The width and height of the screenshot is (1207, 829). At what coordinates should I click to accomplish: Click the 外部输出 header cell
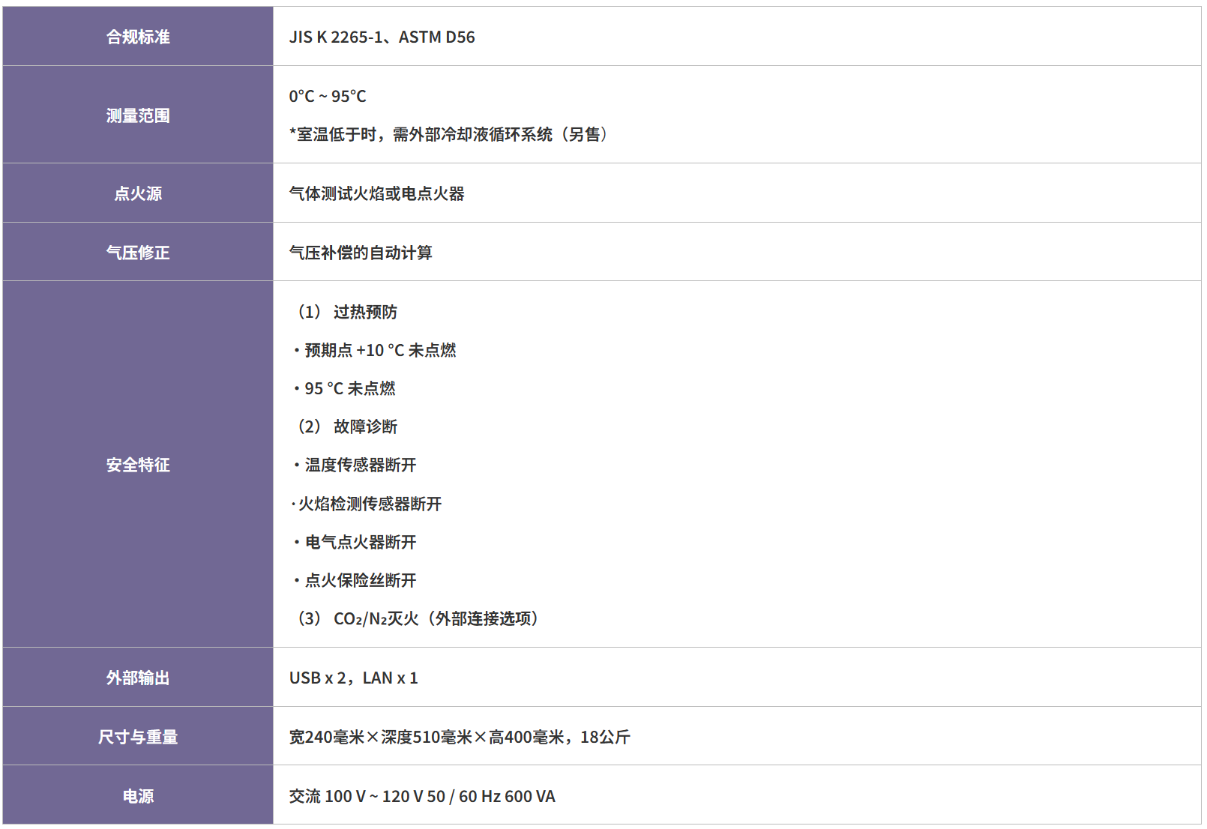pyautogui.click(x=139, y=677)
